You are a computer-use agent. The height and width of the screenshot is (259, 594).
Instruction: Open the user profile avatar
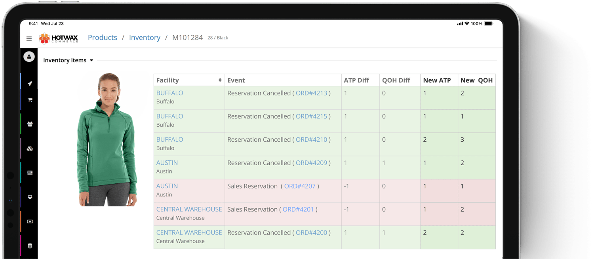29,57
